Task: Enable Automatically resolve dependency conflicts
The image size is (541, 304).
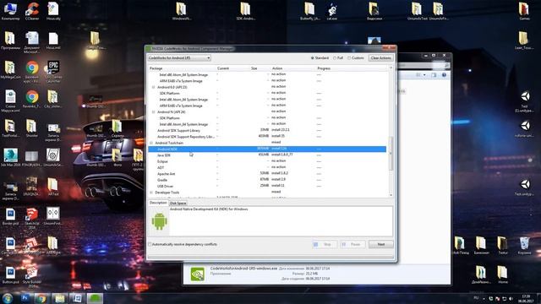Action: [x=183, y=244]
